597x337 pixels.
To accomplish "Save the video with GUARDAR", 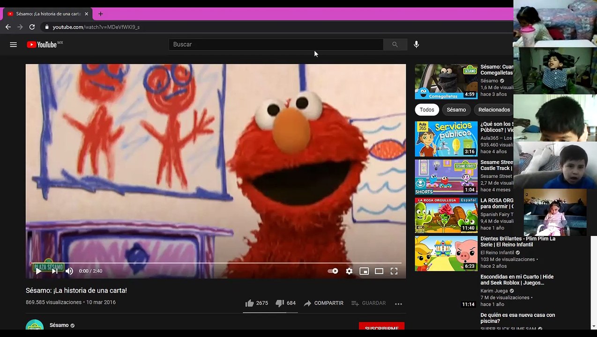I will [368, 303].
